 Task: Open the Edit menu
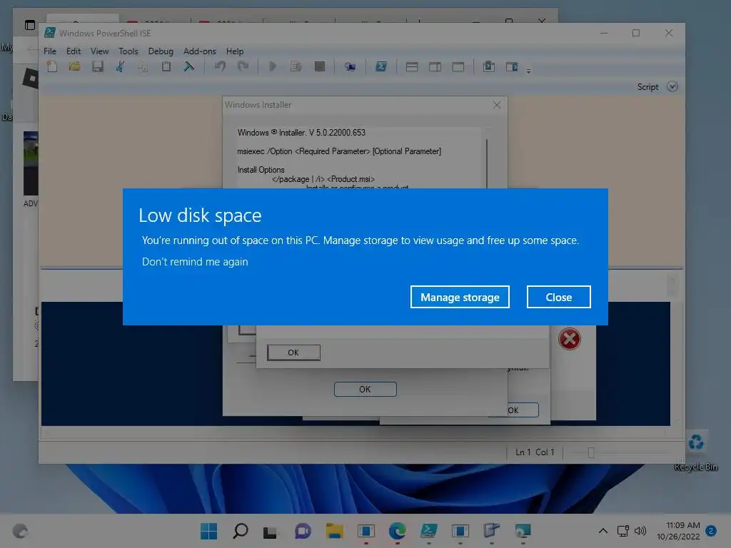click(74, 51)
